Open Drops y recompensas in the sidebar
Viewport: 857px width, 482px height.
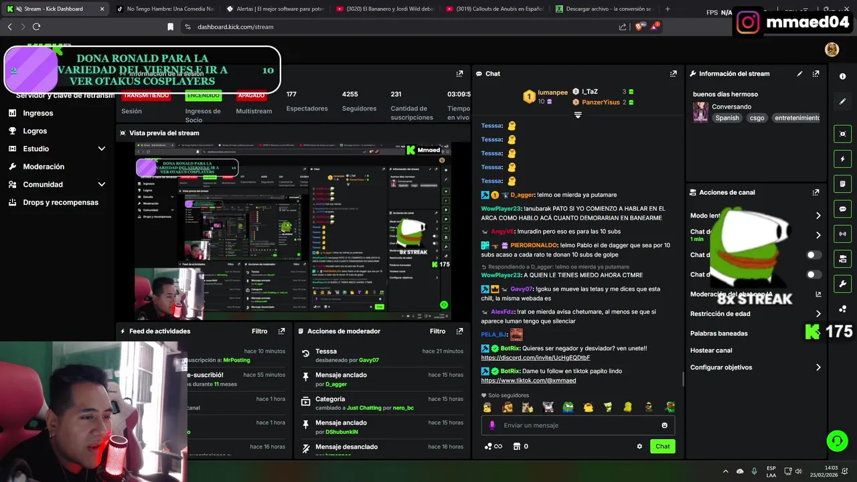(x=60, y=202)
